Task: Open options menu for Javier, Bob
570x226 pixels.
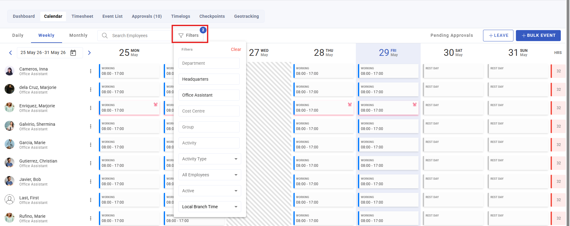Action: [91, 182]
